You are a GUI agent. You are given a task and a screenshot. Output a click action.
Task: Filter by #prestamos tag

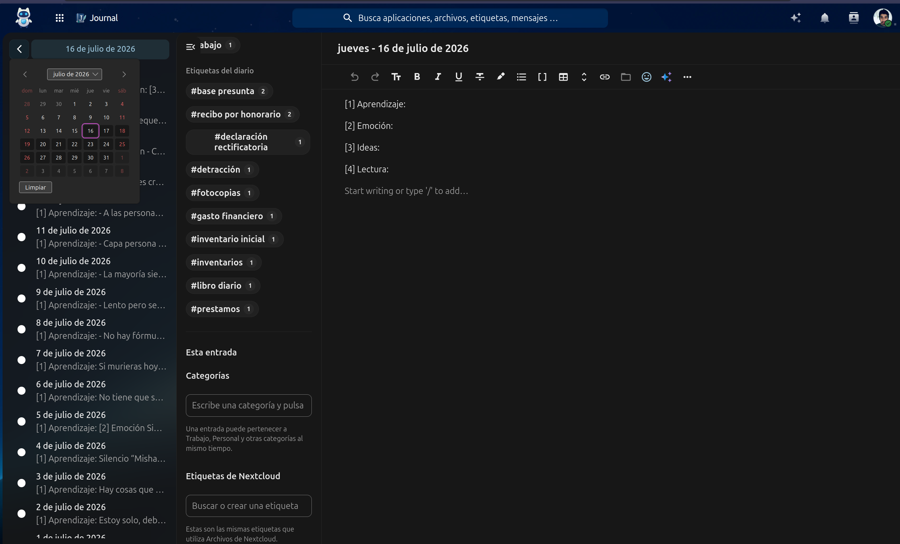pyautogui.click(x=222, y=309)
